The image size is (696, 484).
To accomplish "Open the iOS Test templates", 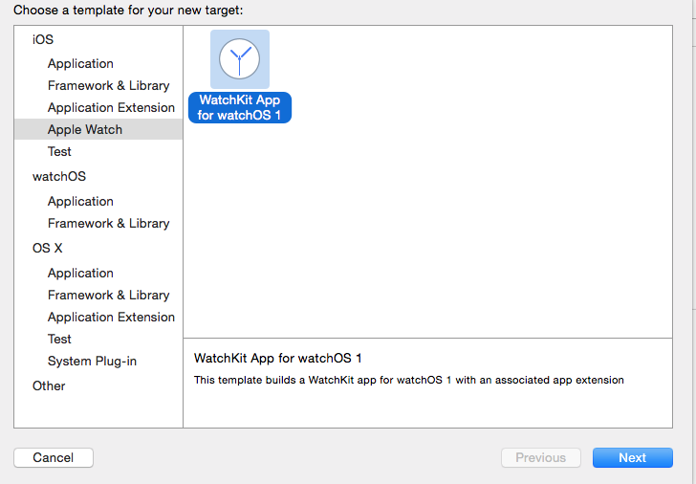I will coord(59,151).
